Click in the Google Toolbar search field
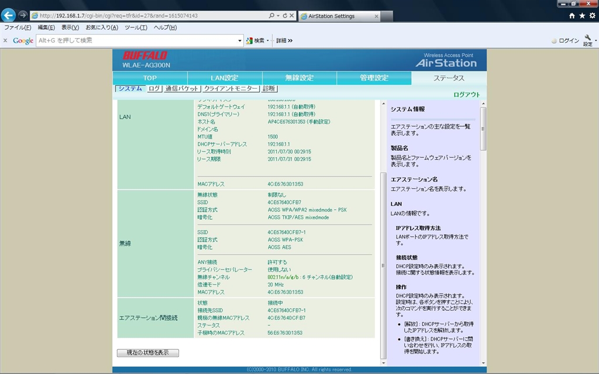 tap(137, 40)
